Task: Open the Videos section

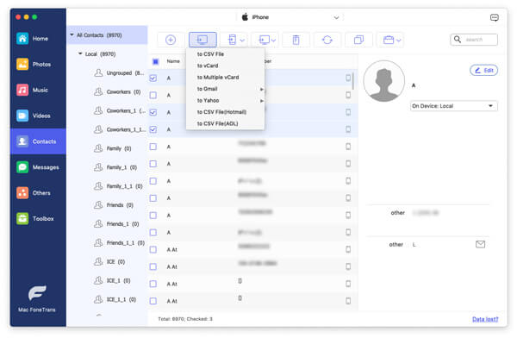Action: [38, 116]
